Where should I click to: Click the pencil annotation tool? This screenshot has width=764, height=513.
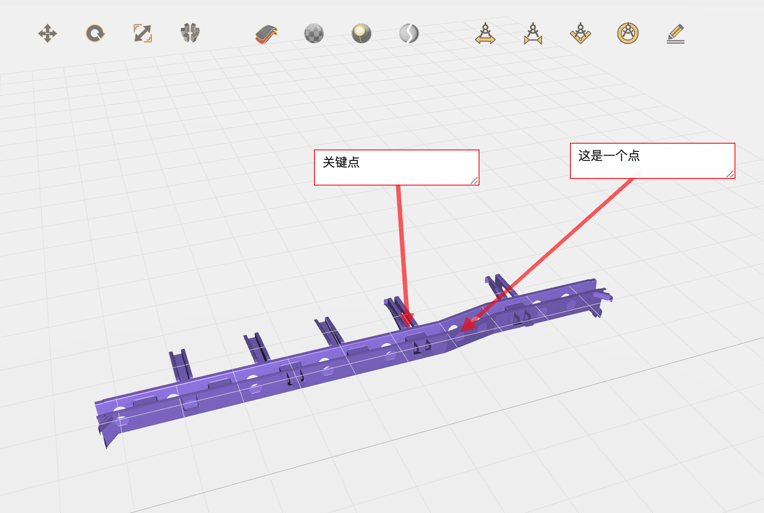pos(676,34)
